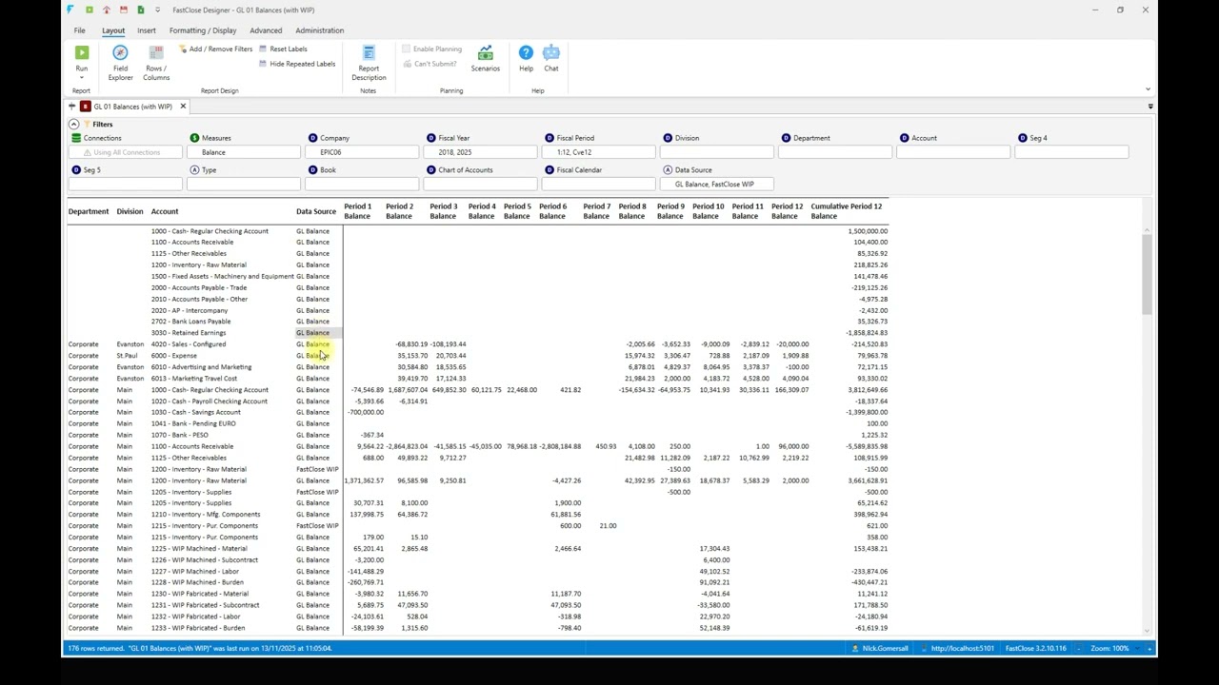
Task: Click the Cumulative Period 12 Balance header
Action: point(847,211)
